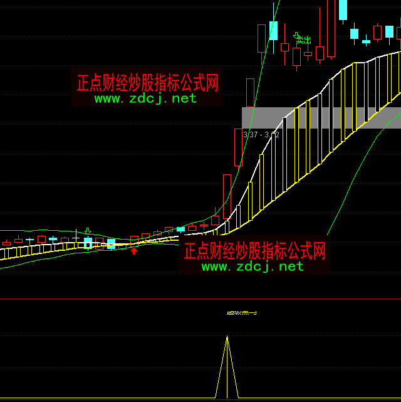Viewport: 401px width, 402px height.
Task: Click the white cross doji candlestick
Action: click(76, 238)
